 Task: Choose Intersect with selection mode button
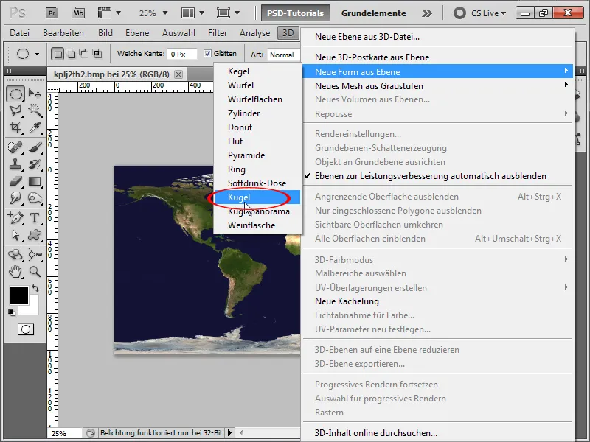point(97,54)
